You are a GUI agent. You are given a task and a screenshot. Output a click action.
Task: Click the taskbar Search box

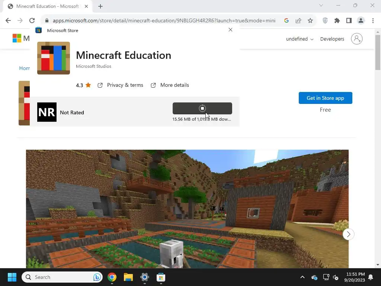coord(62,277)
